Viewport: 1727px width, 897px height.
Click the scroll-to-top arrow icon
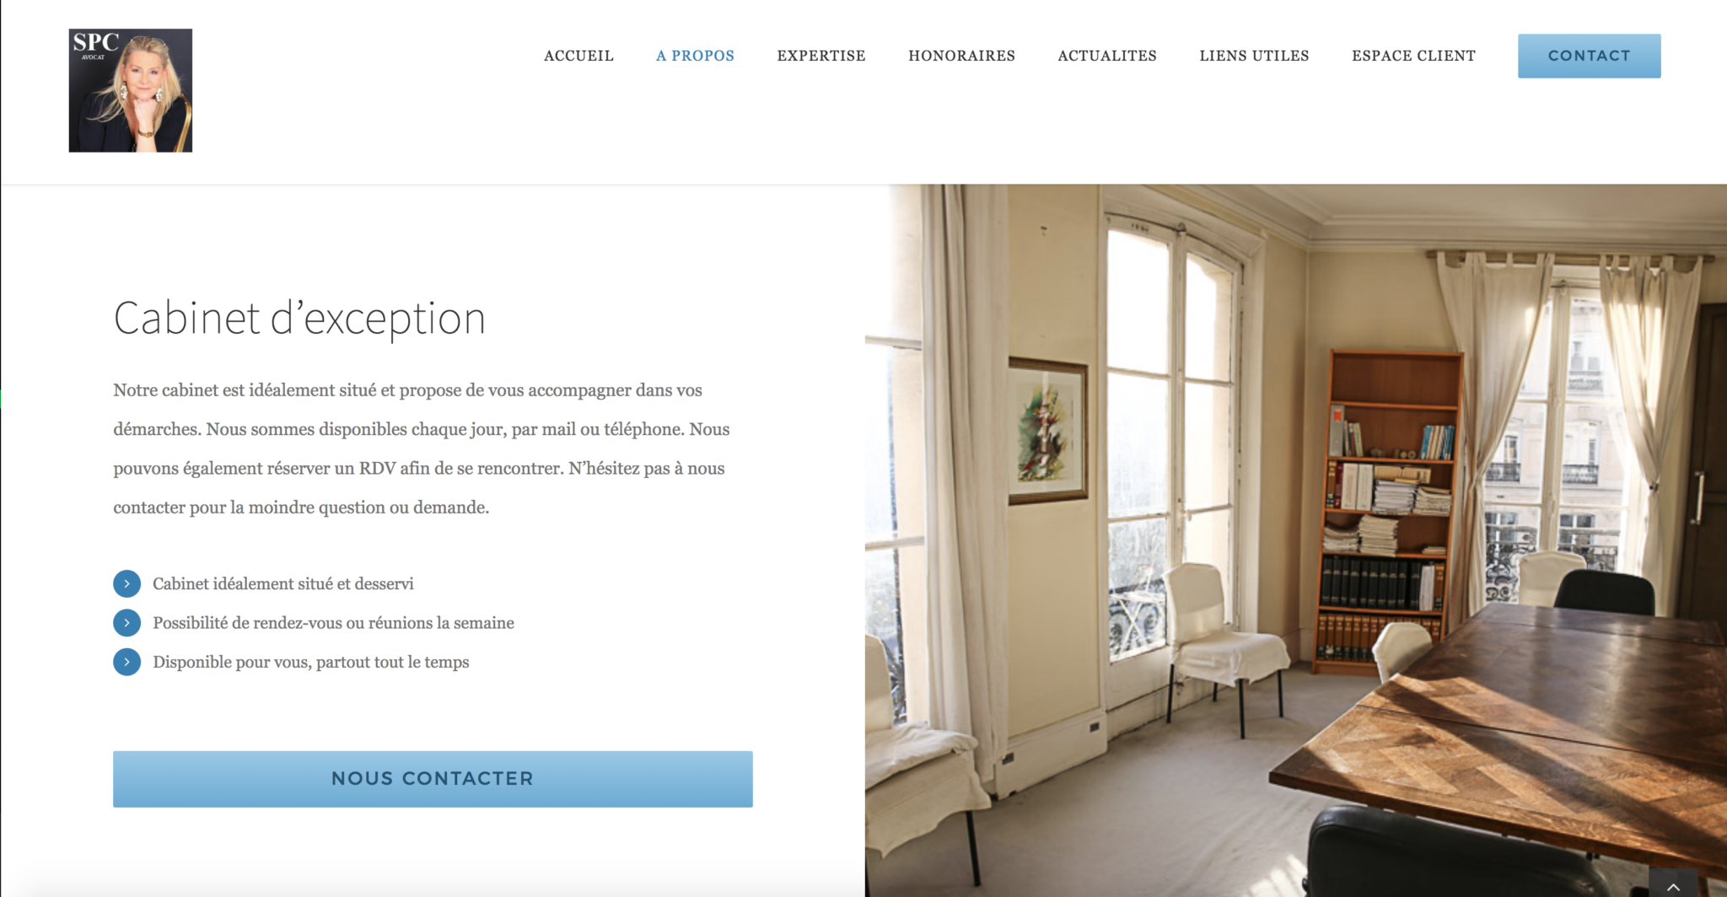[x=1673, y=884]
